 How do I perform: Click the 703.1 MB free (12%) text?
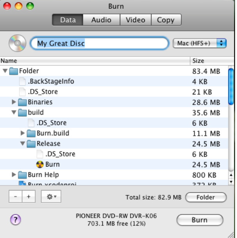tap(116, 224)
